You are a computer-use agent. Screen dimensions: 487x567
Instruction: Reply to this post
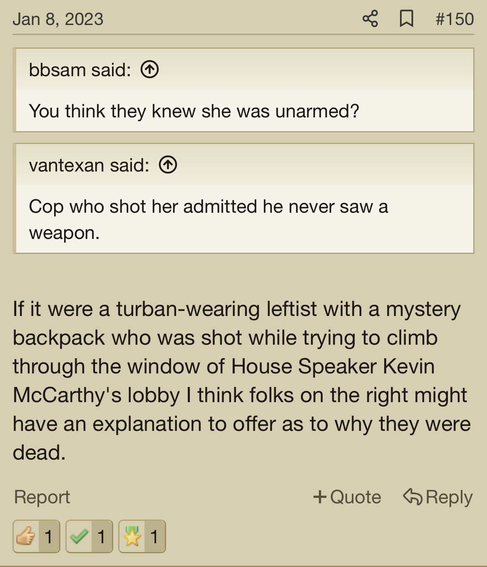(x=438, y=497)
